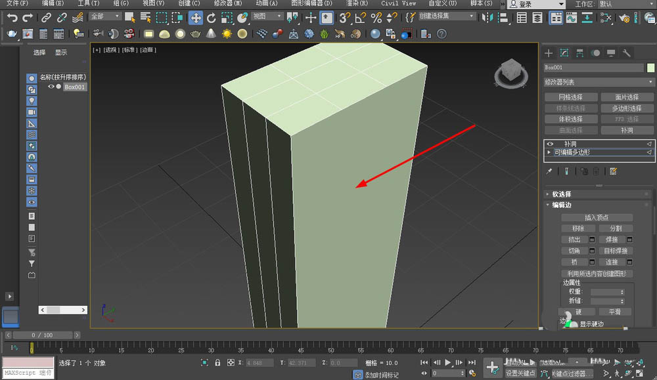This screenshot has width=657, height=380.
Task: Click the Bind to Space Warp icon
Action: click(x=78, y=18)
